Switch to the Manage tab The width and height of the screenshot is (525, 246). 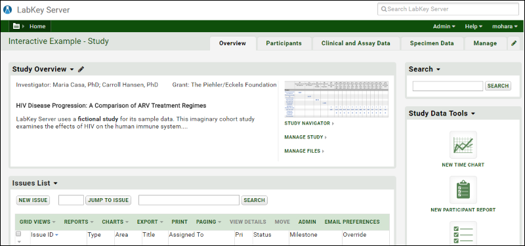(x=485, y=43)
